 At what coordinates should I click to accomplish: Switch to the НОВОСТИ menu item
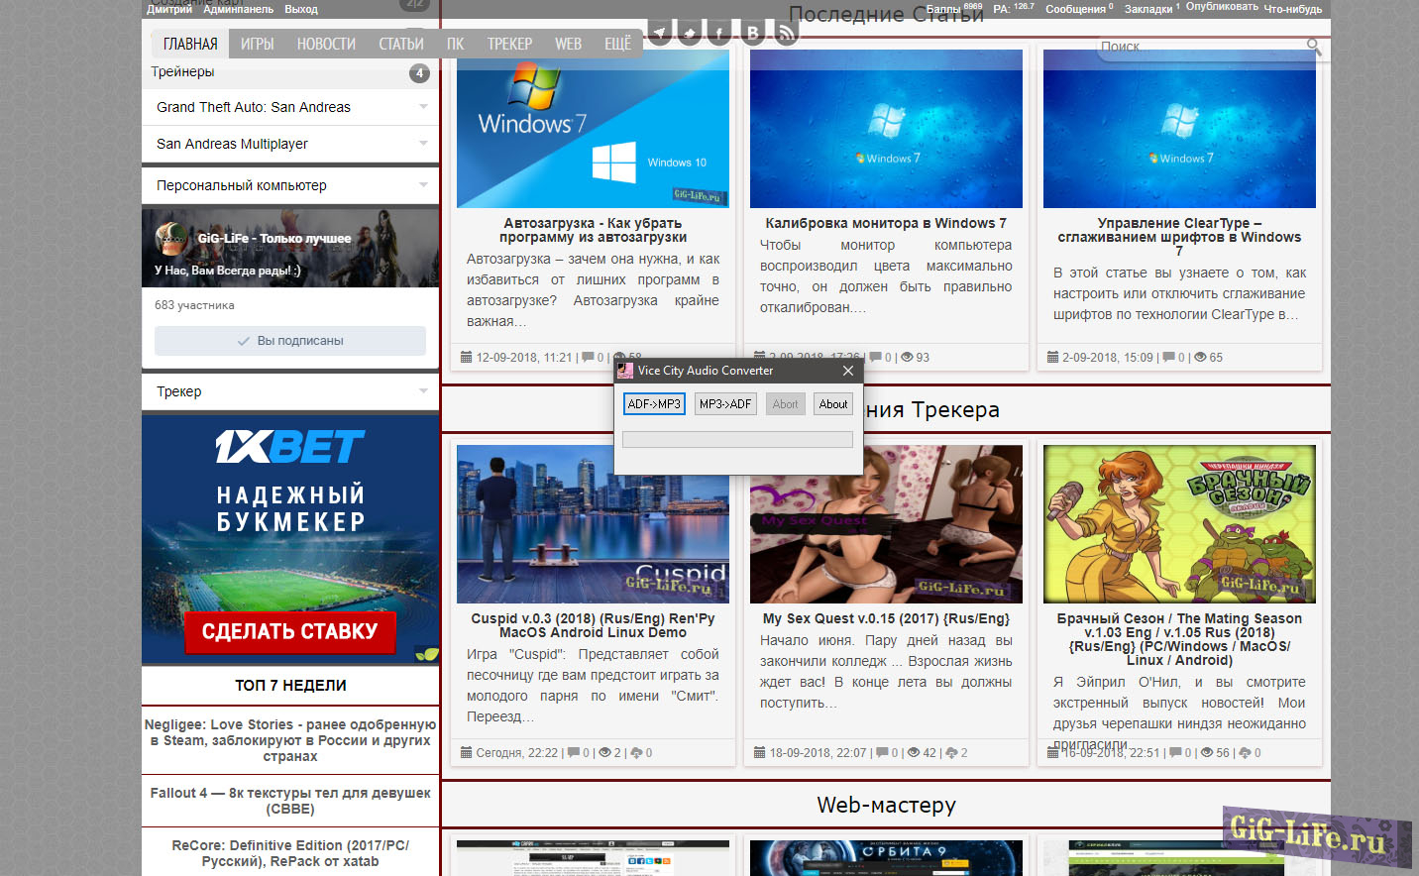tap(326, 44)
